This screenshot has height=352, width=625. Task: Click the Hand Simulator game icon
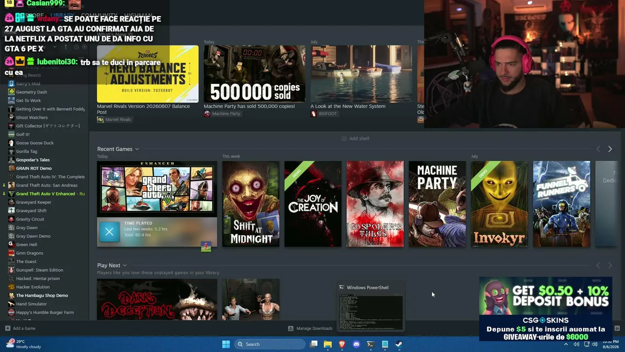click(11, 304)
